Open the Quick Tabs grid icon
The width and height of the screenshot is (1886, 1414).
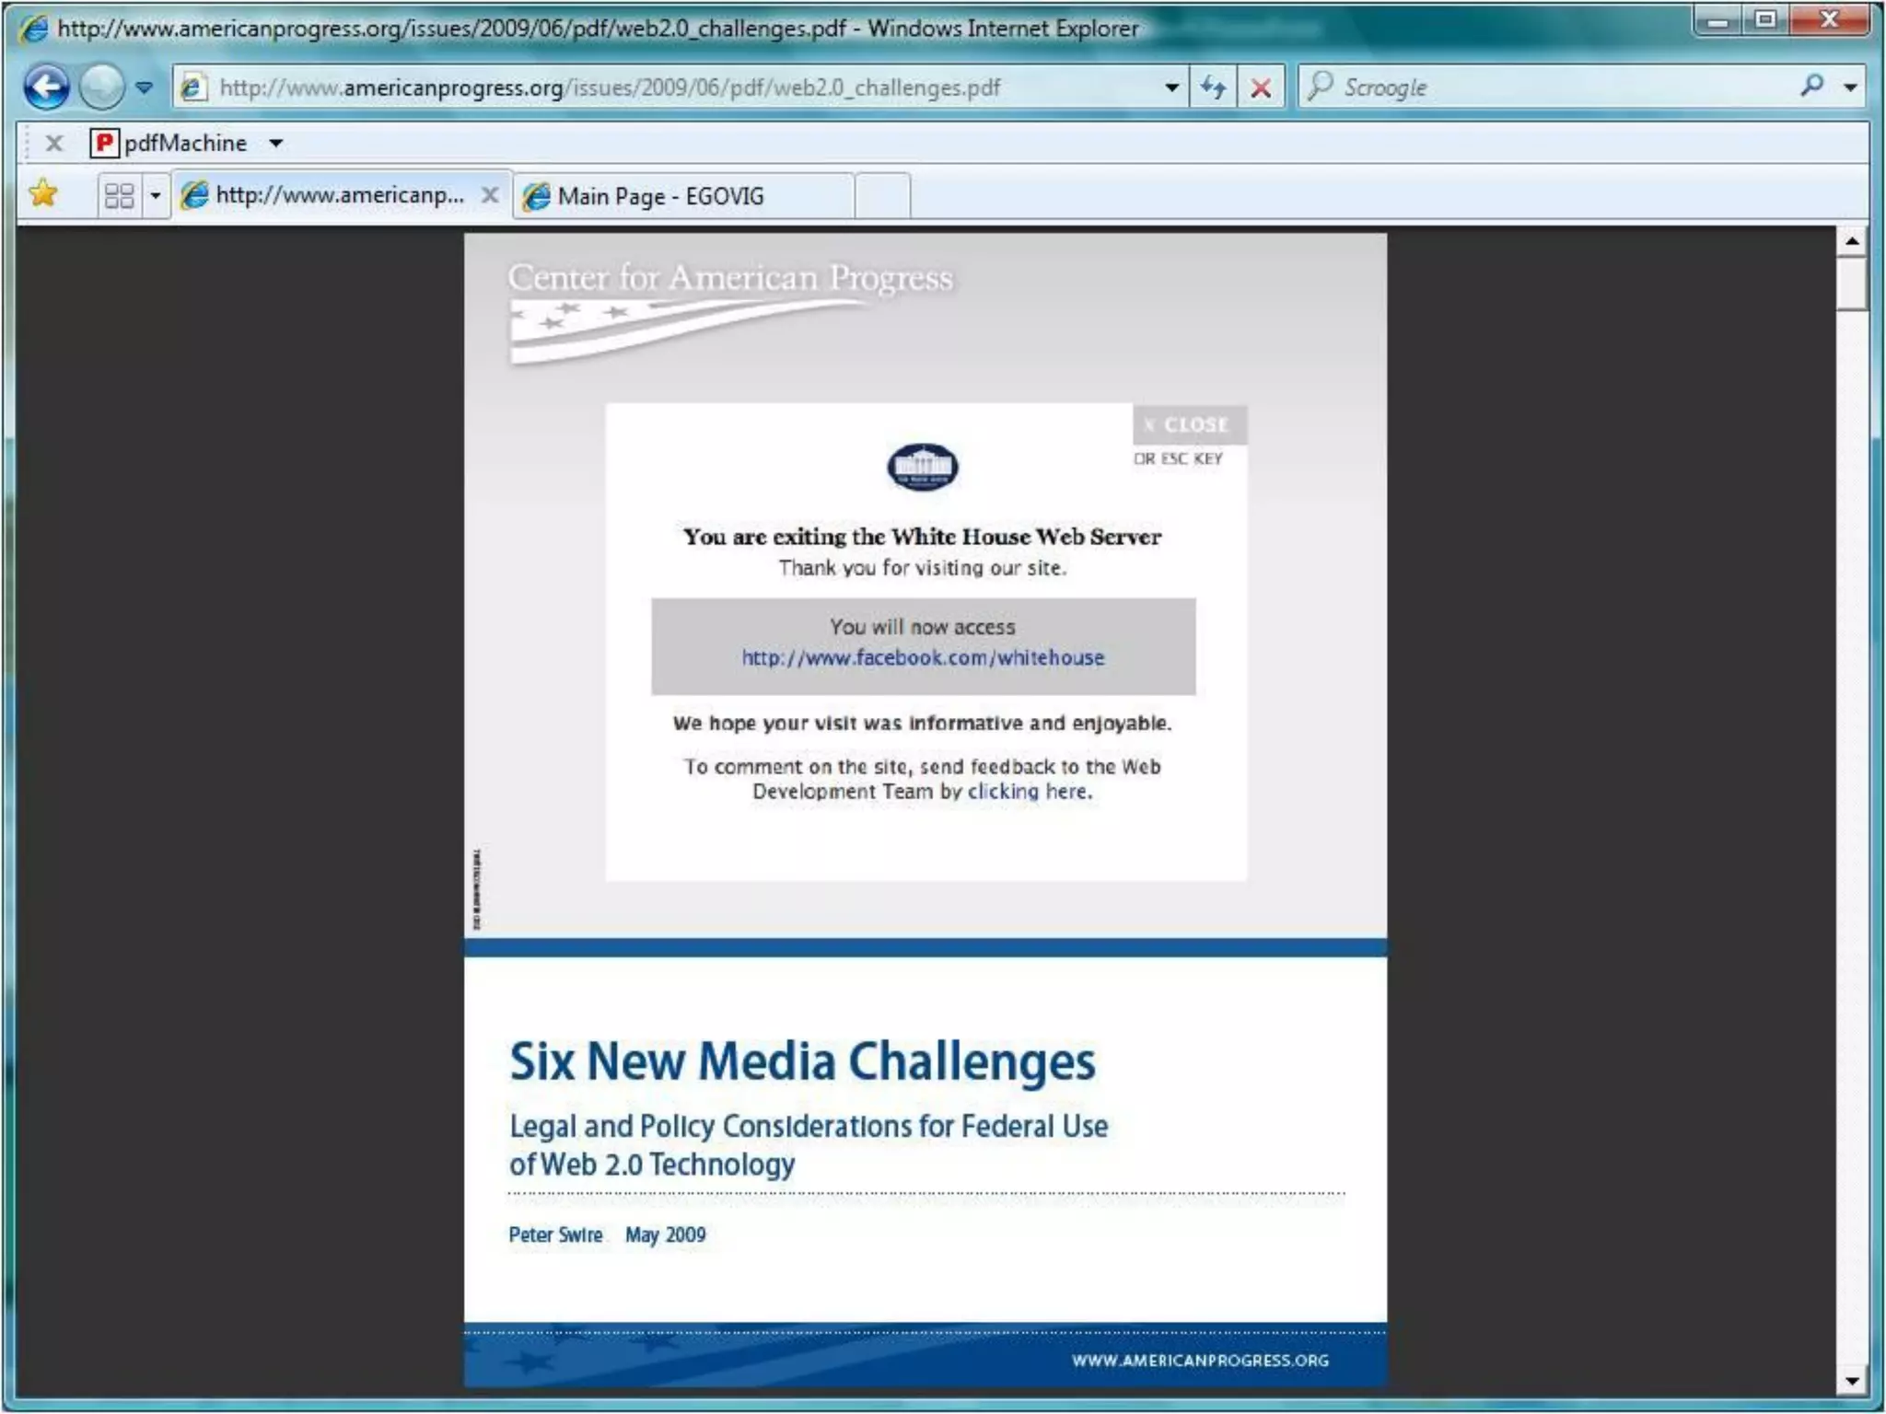(x=120, y=195)
